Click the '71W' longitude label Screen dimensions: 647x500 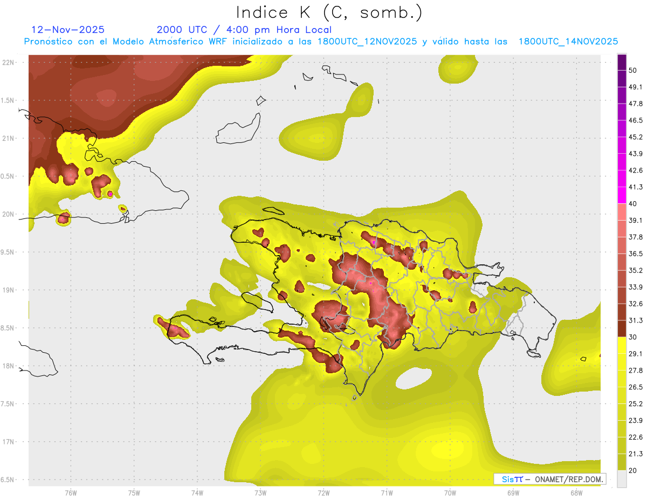coord(387,493)
